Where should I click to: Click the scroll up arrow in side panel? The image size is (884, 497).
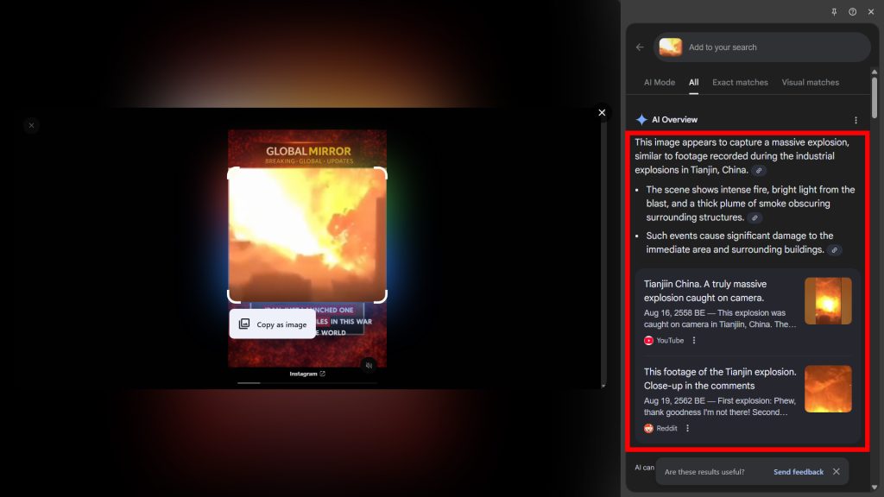point(875,72)
